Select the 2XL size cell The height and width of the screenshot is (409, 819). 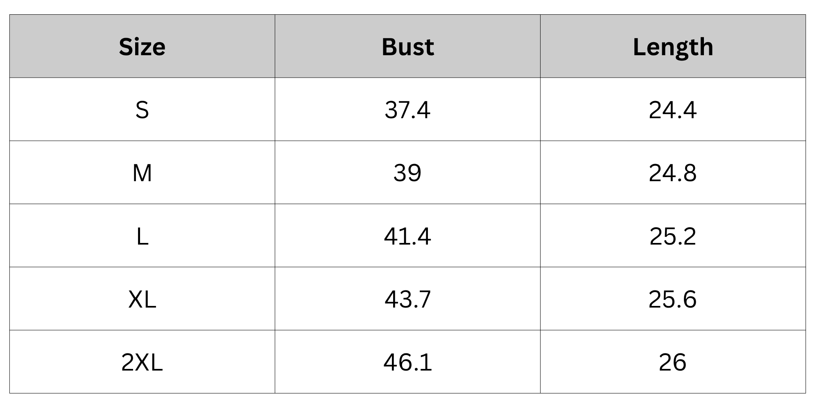(142, 362)
